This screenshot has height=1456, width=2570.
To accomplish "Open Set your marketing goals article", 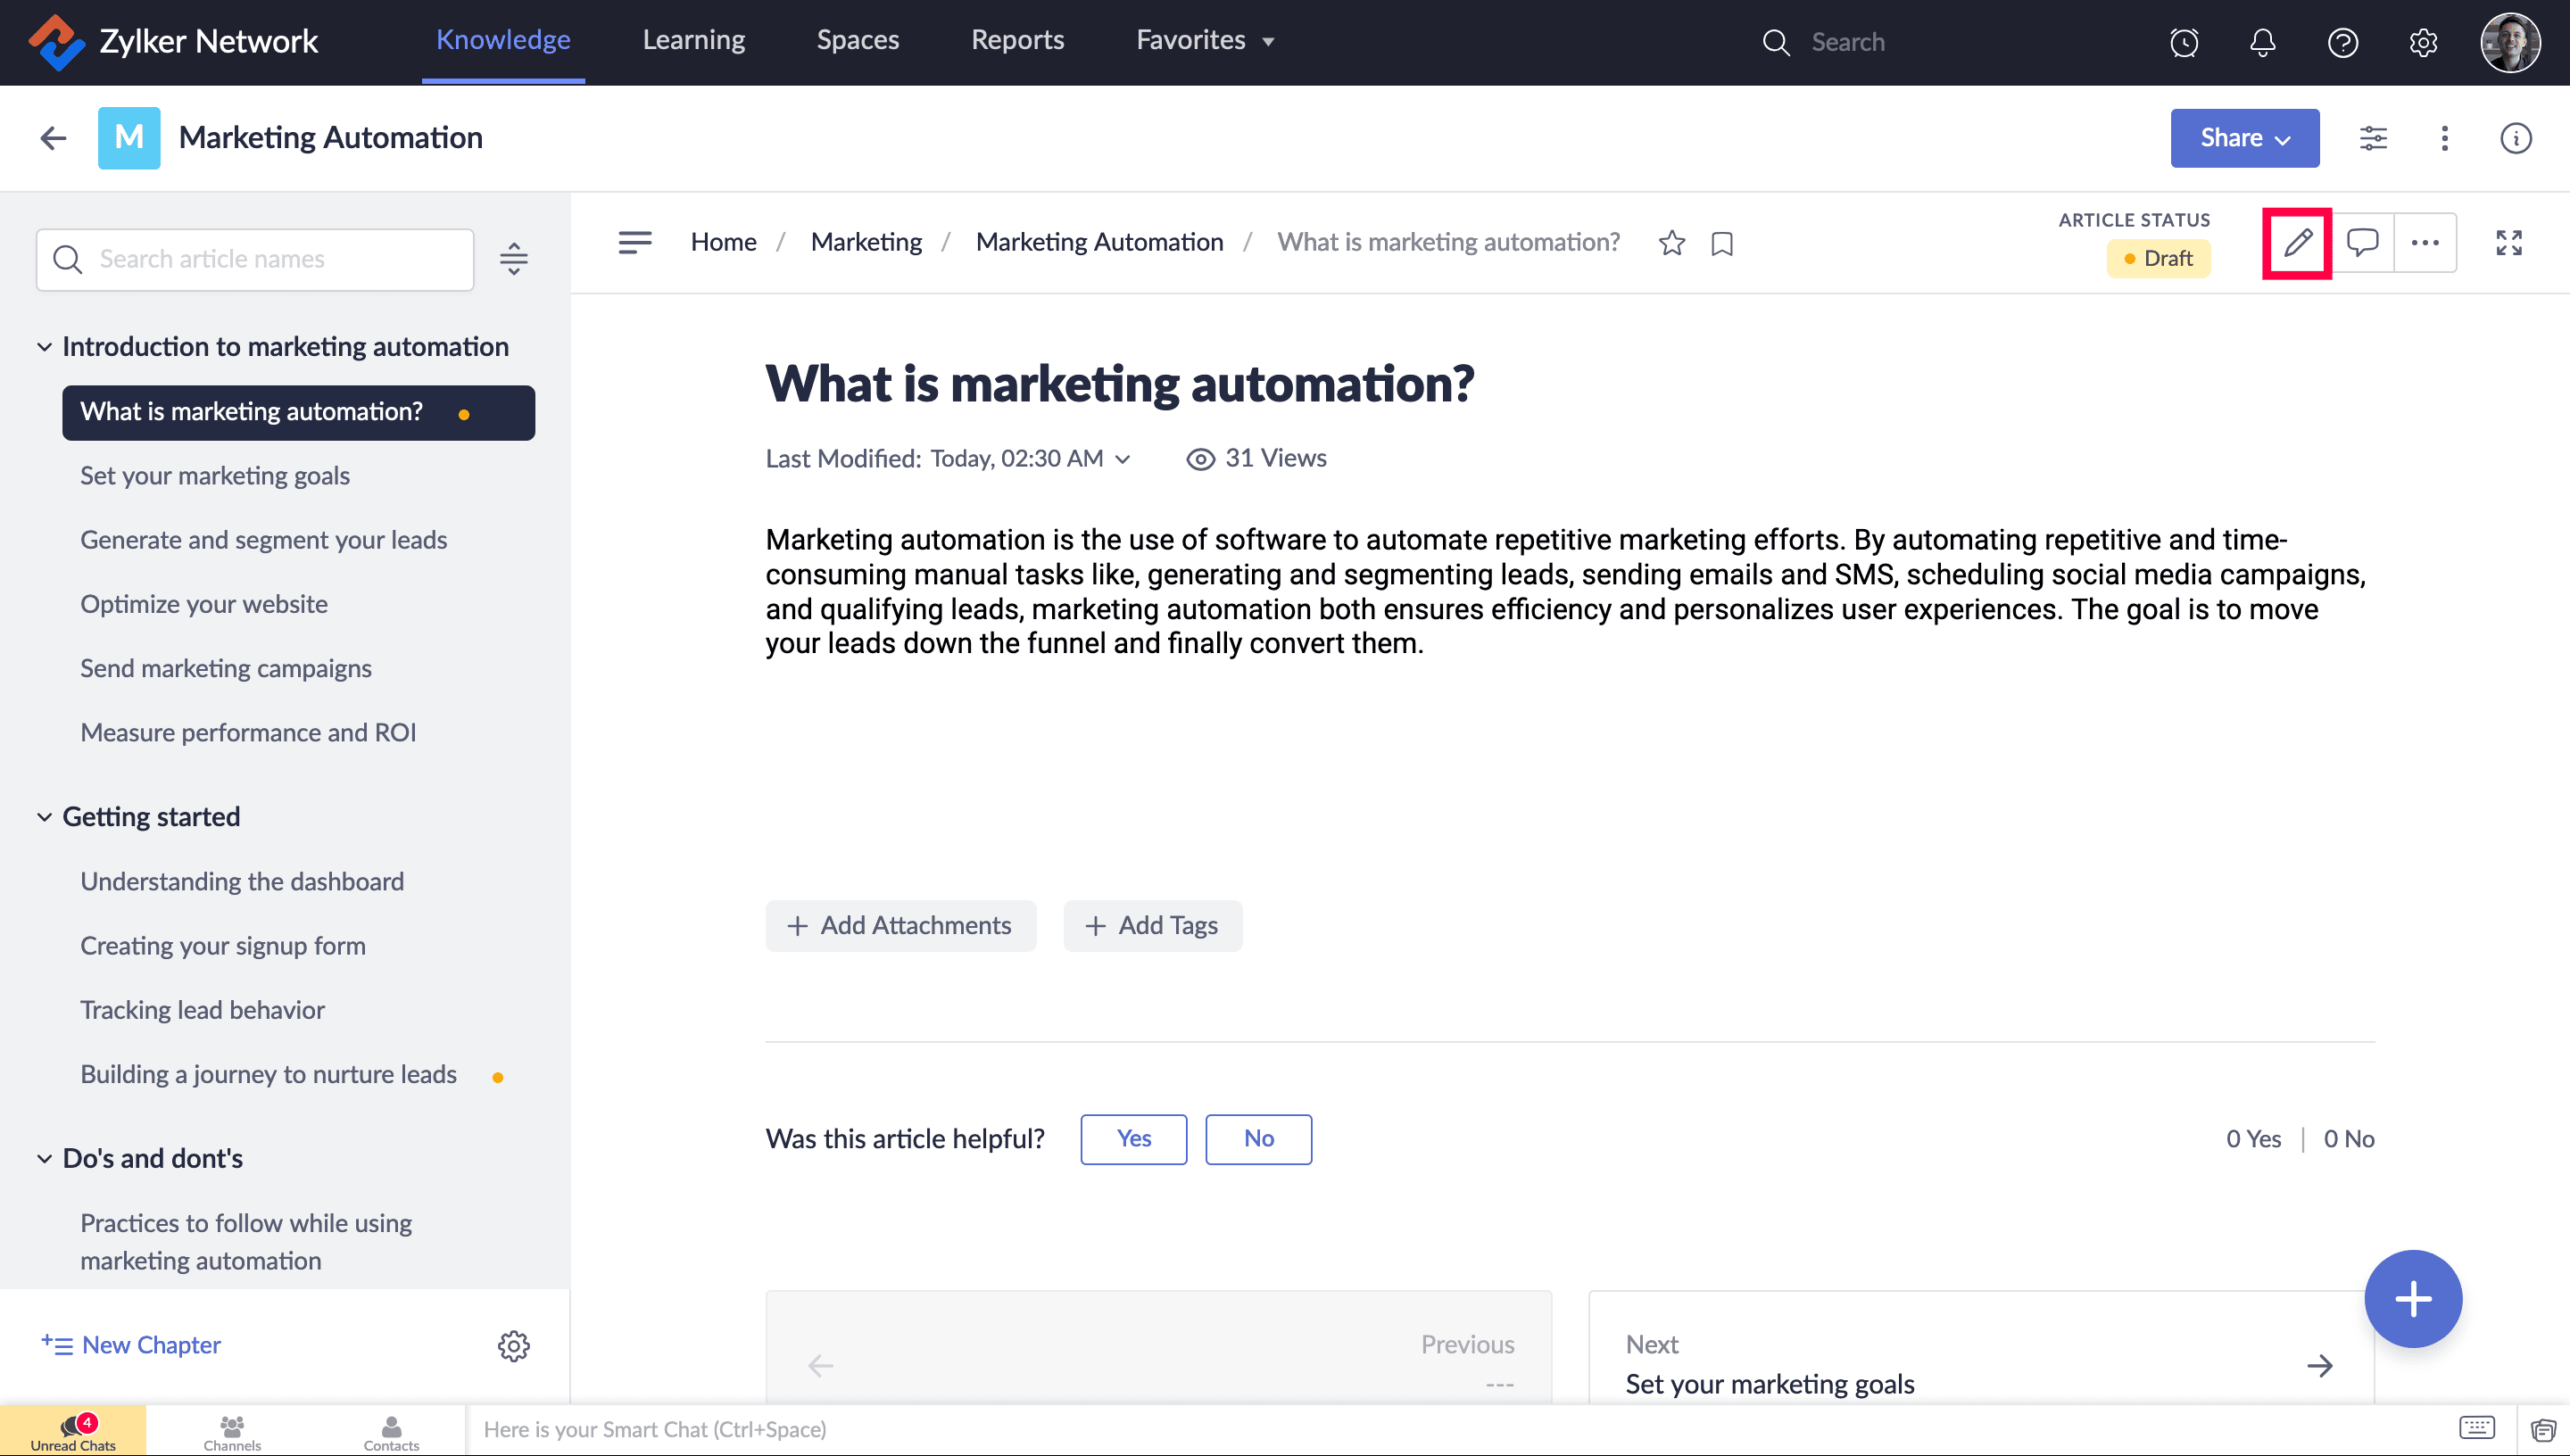I will [x=215, y=476].
